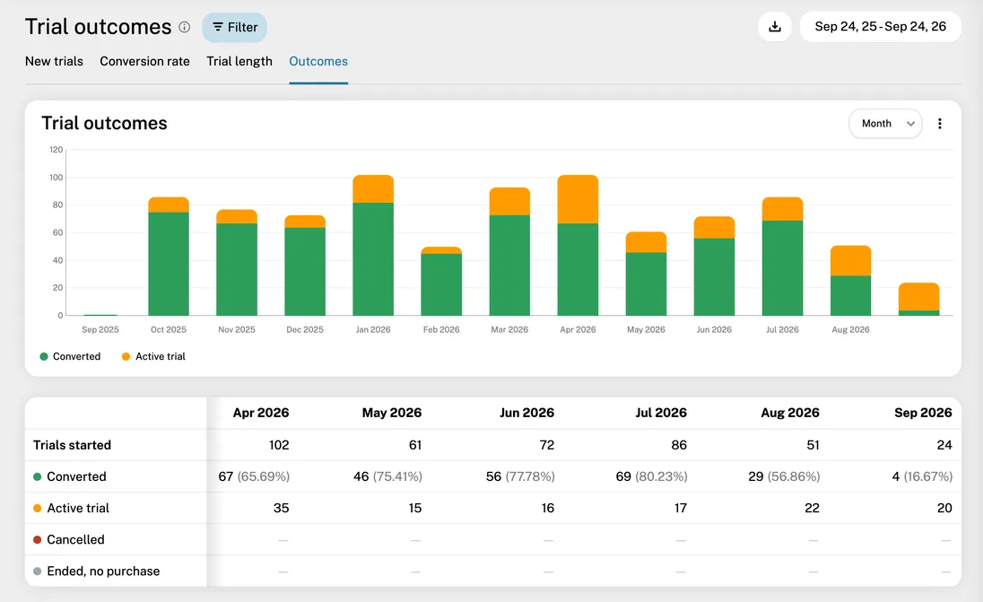Image resolution: width=983 pixels, height=602 pixels.
Task: Click the Sep 2026 table column header
Action: click(x=923, y=413)
